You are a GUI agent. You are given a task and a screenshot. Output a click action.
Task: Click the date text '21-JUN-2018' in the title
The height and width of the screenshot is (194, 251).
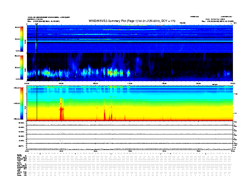click(x=151, y=21)
